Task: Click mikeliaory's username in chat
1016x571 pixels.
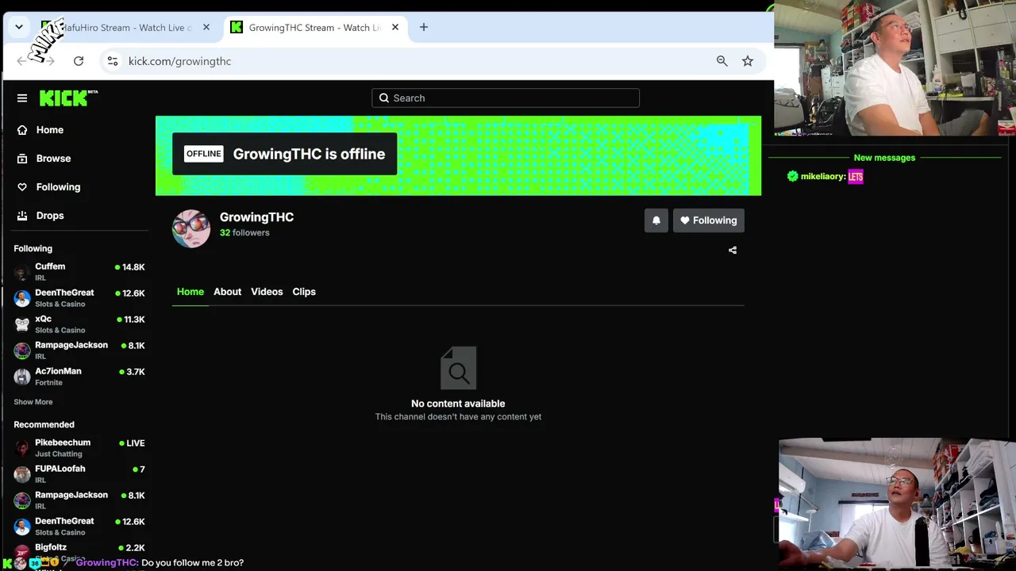Action: coord(822,176)
